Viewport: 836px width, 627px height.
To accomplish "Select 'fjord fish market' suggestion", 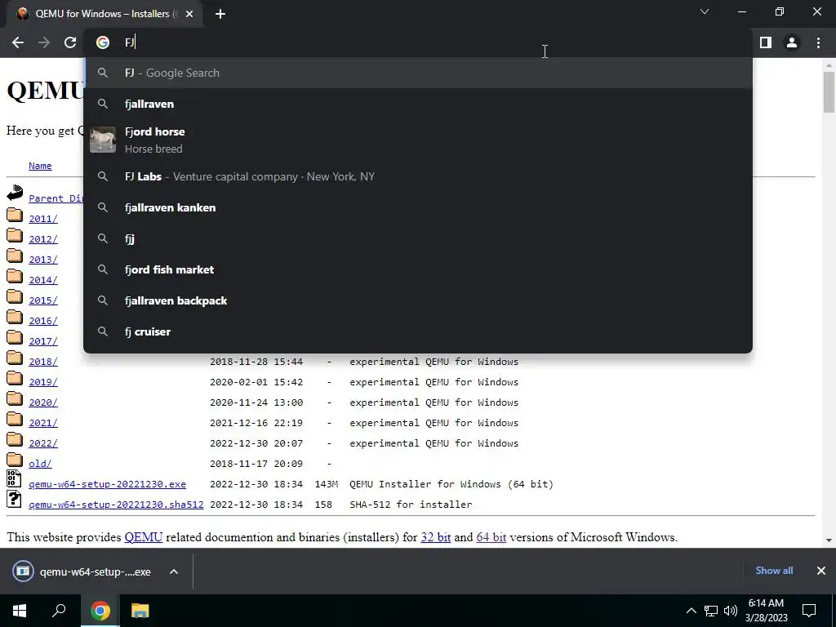I will pos(418,269).
